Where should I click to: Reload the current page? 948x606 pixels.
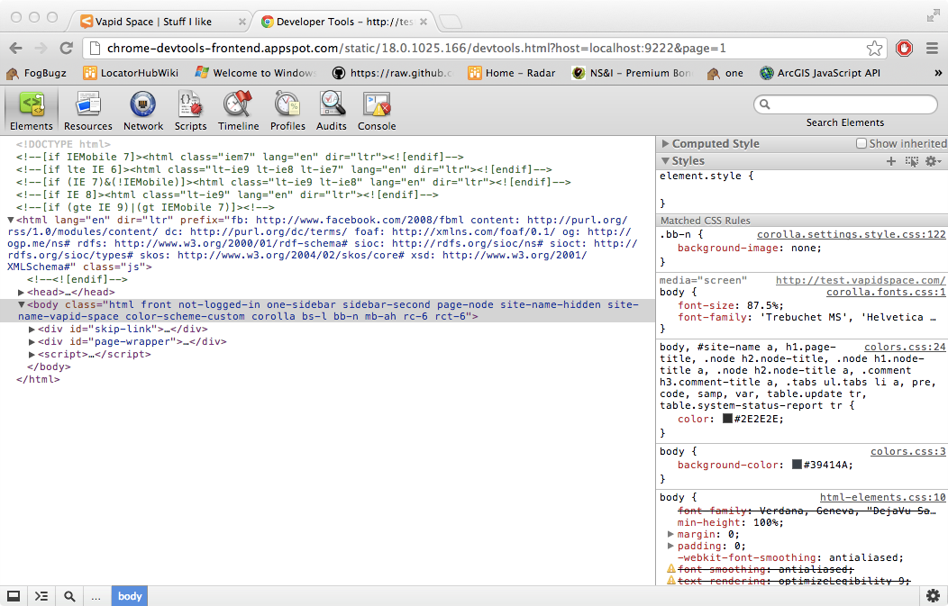click(67, 49)
